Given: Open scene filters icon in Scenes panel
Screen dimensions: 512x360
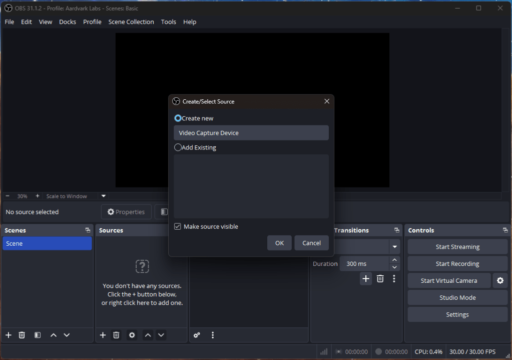Looking at the screenshot, I should (38, 335).
